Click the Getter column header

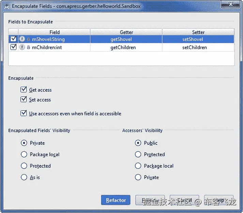click(x=126, y=32)
